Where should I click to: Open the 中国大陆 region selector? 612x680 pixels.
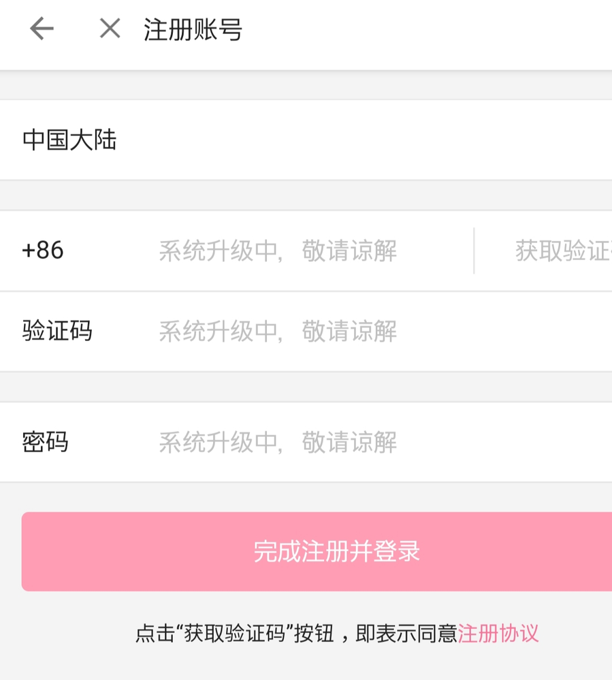click(69, 140)
